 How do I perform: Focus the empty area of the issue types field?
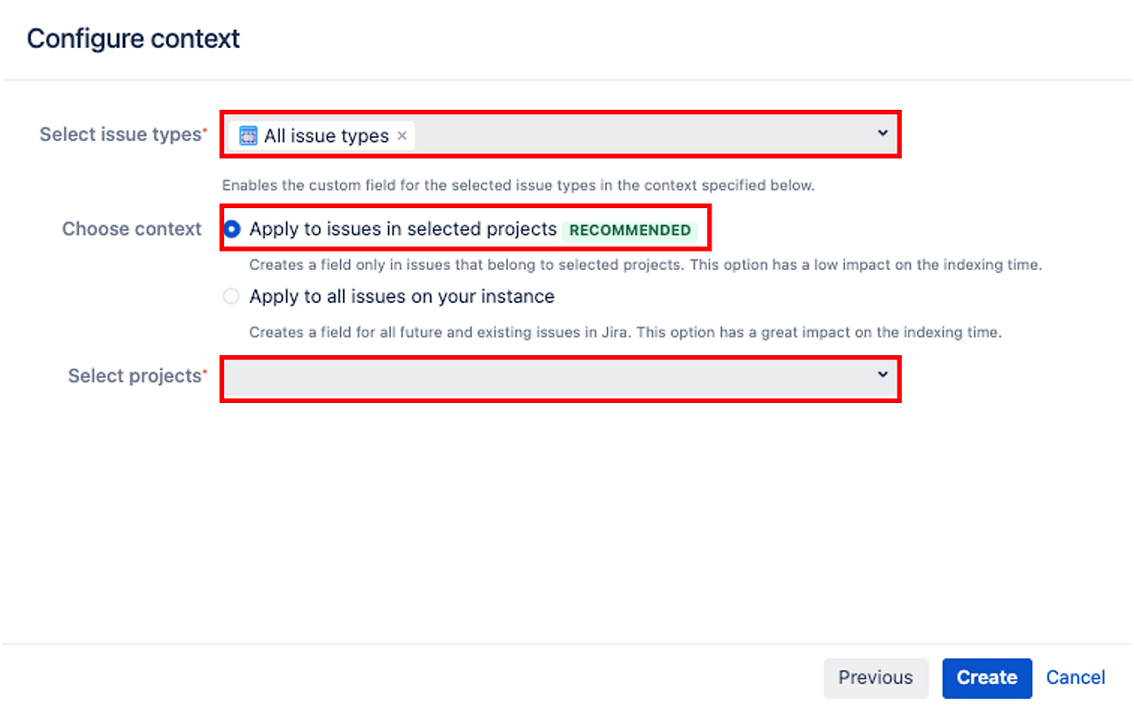(x=638, y=136)
